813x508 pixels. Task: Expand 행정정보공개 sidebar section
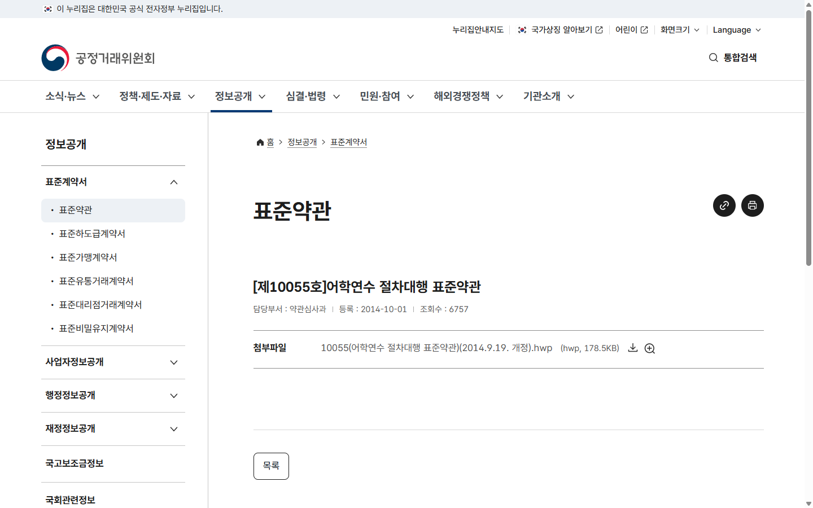point(113,396)
